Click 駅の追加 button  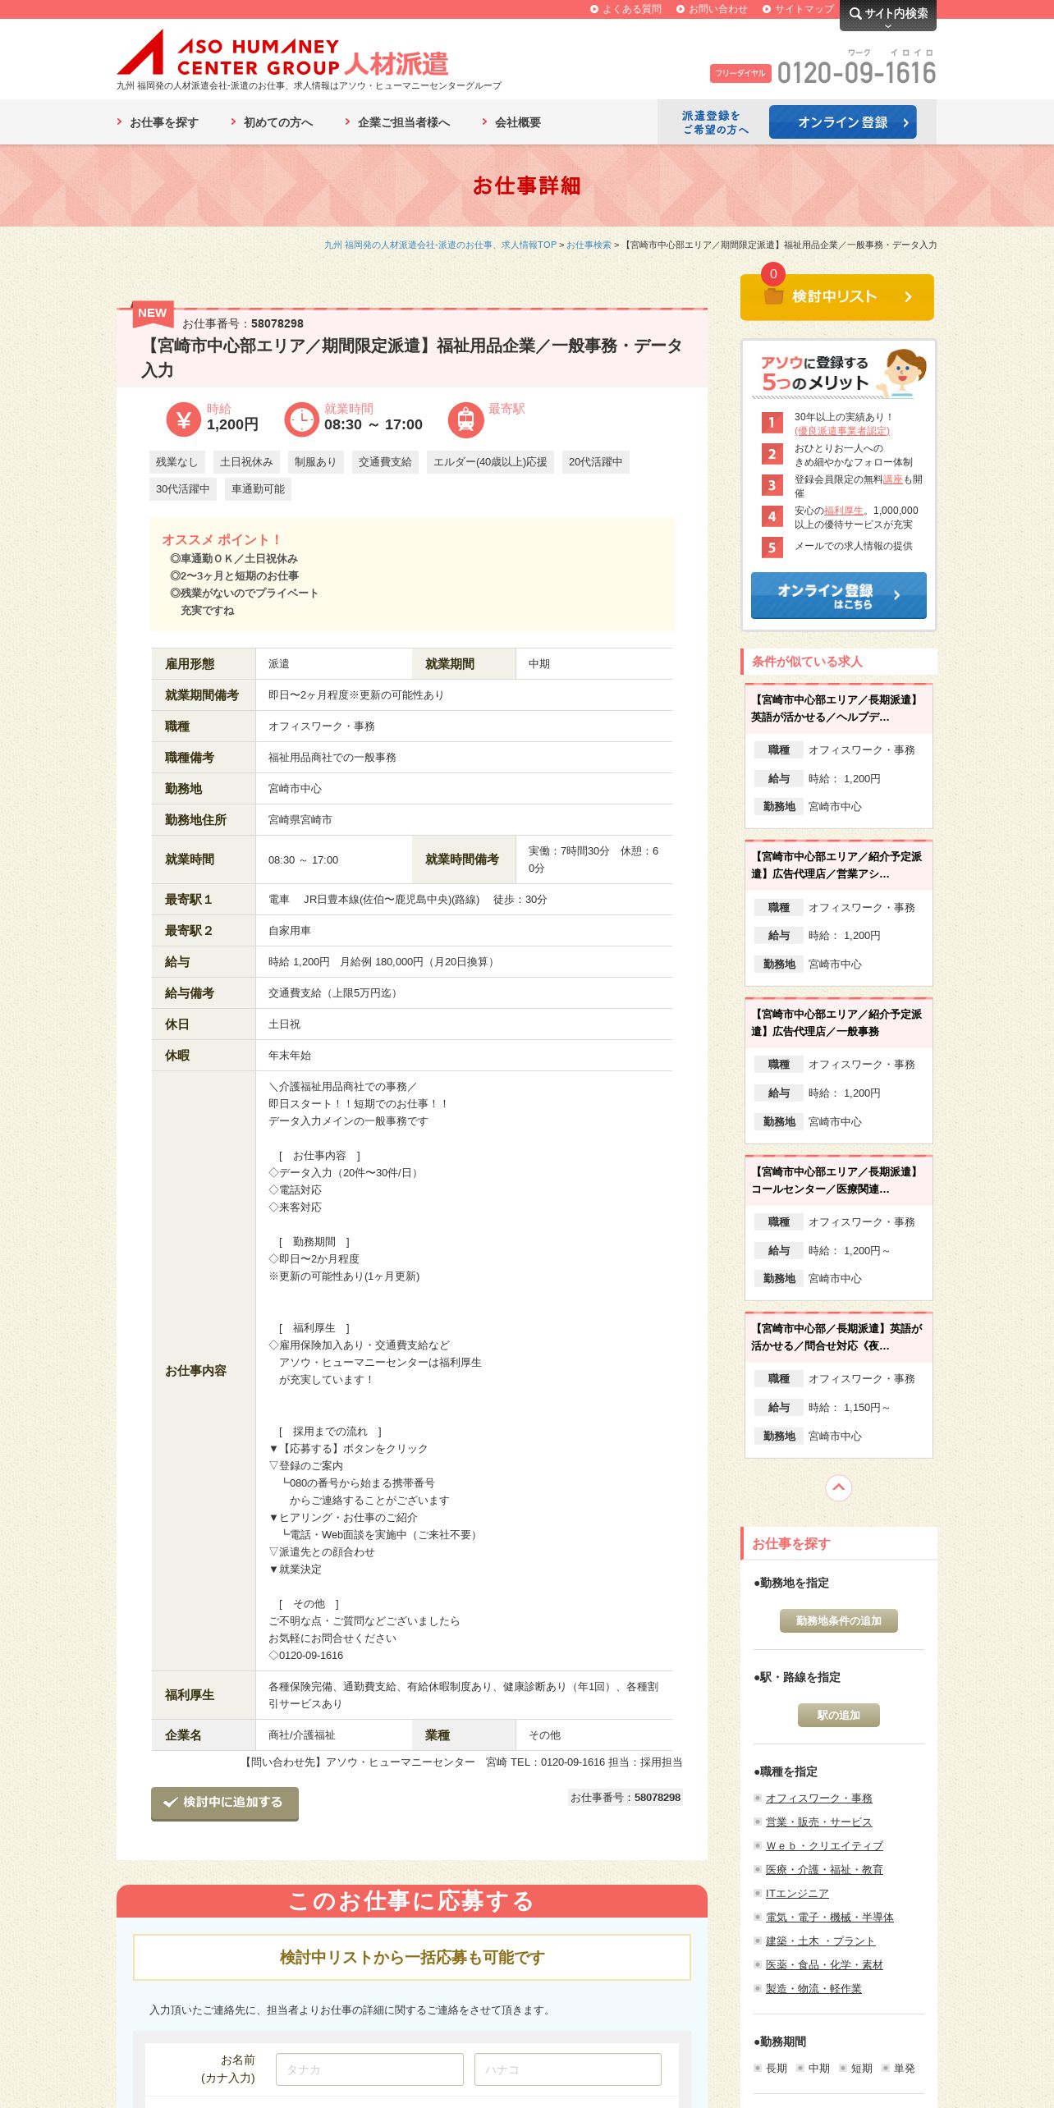coord(839,1715)
